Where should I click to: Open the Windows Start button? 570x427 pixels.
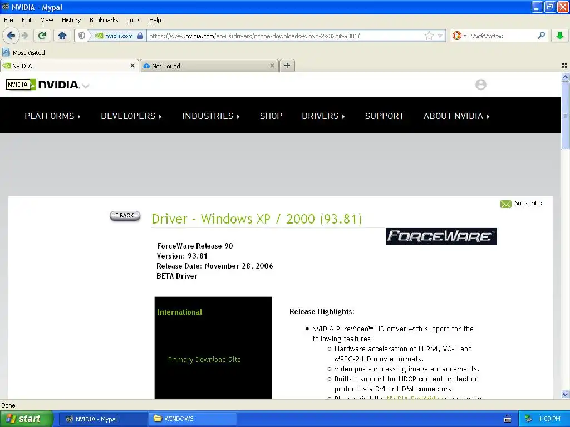point(26,419)
